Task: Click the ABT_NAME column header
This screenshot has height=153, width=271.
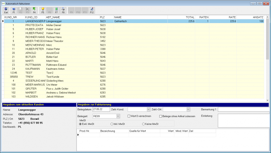Action: [x=72, y=17]
